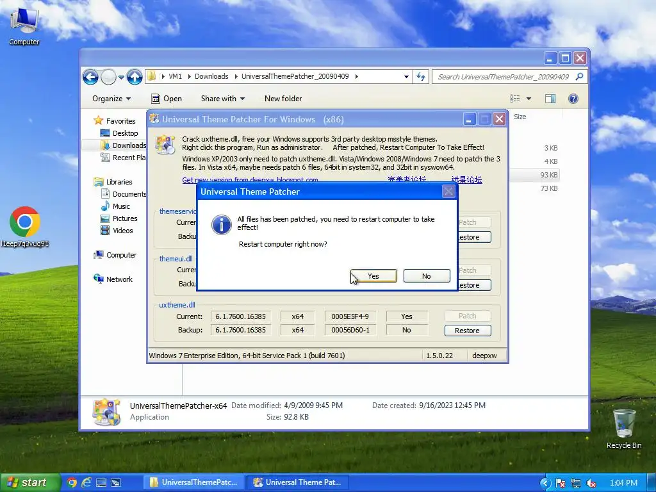
Task: Confirm restart by clicking Yes
Action: [373, 276]
